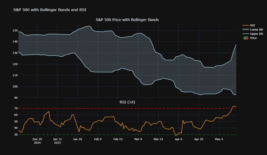Image resolution: width=267 pixels, height=155 pixels.
Task: Click the filled Lower BB legend marker
Action: pyautogui.click(x=245, y=30)
